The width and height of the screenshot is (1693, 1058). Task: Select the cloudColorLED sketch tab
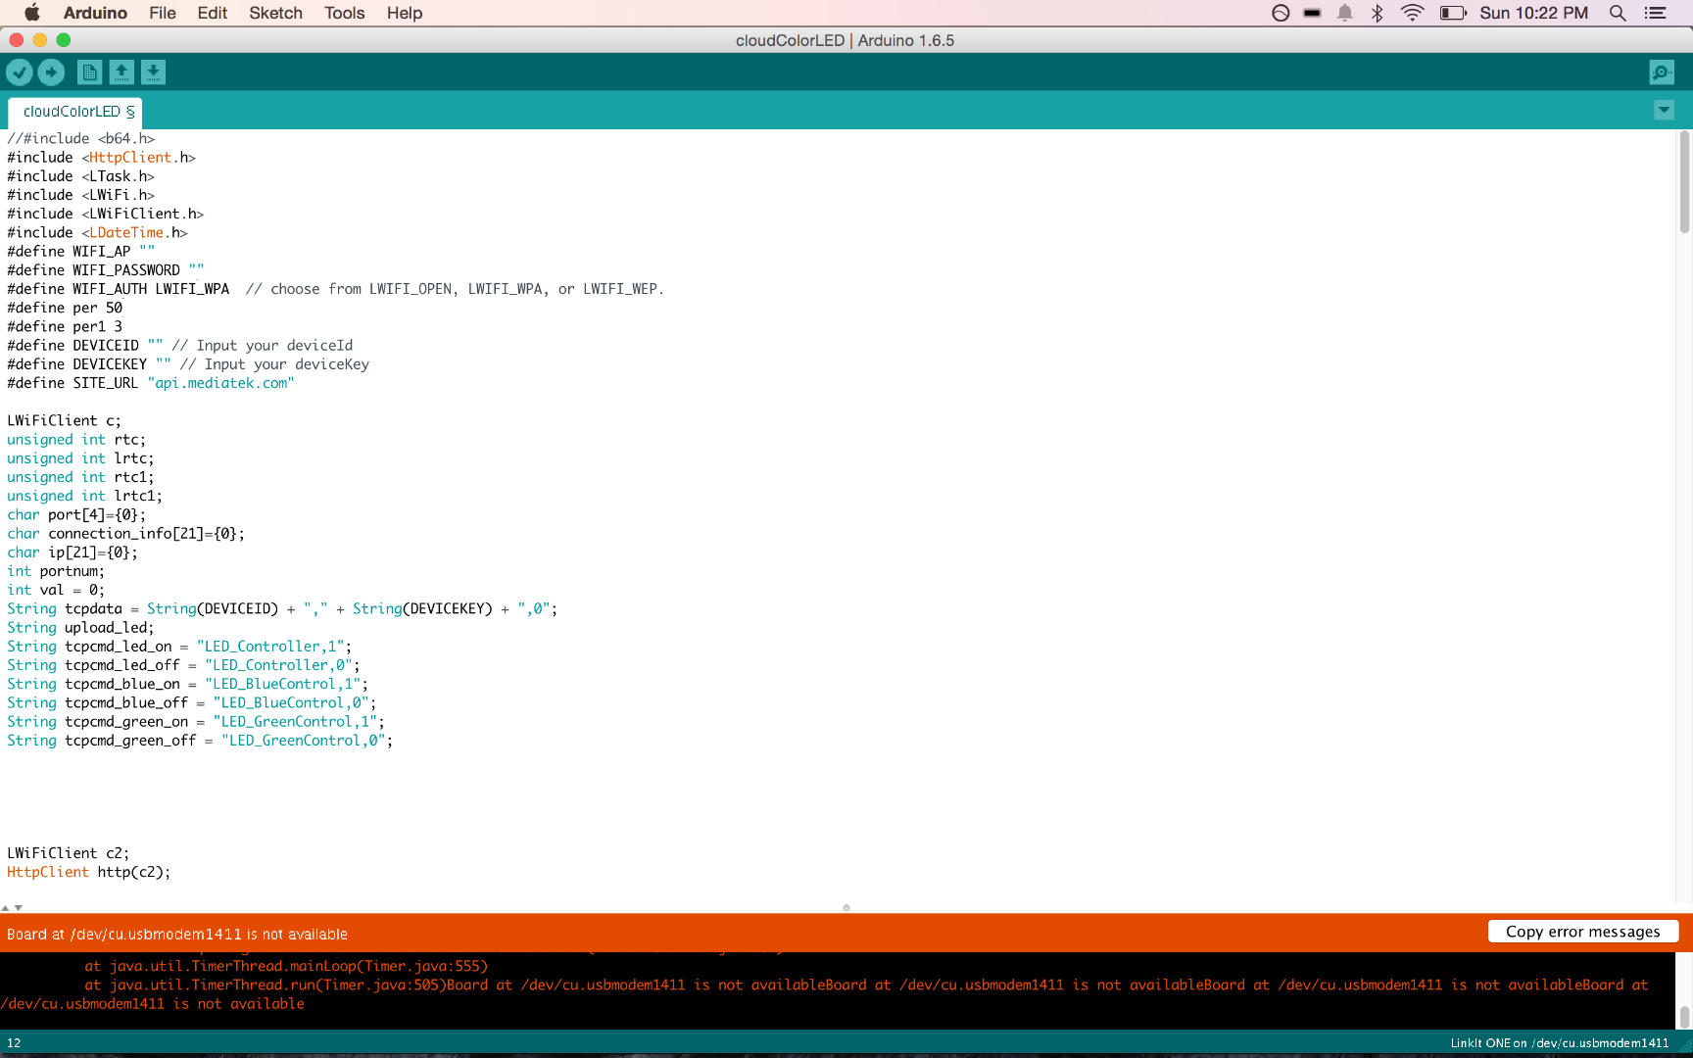pos(75,112)
